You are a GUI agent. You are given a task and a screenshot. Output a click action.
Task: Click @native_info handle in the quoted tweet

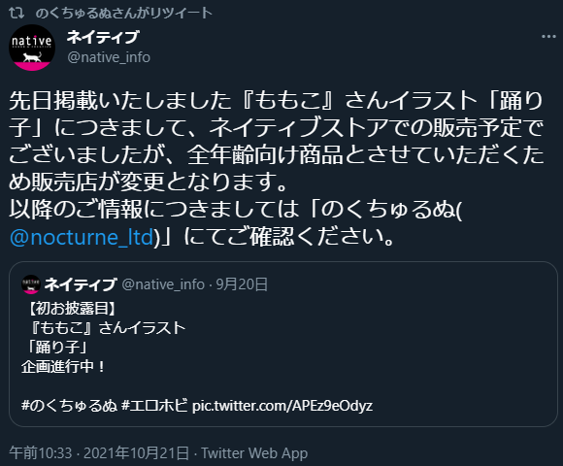[163, 284]
